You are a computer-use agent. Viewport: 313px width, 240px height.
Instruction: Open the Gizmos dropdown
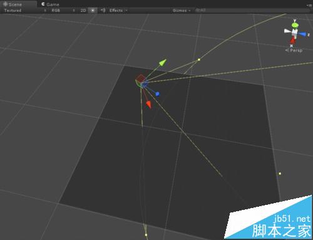182,10
